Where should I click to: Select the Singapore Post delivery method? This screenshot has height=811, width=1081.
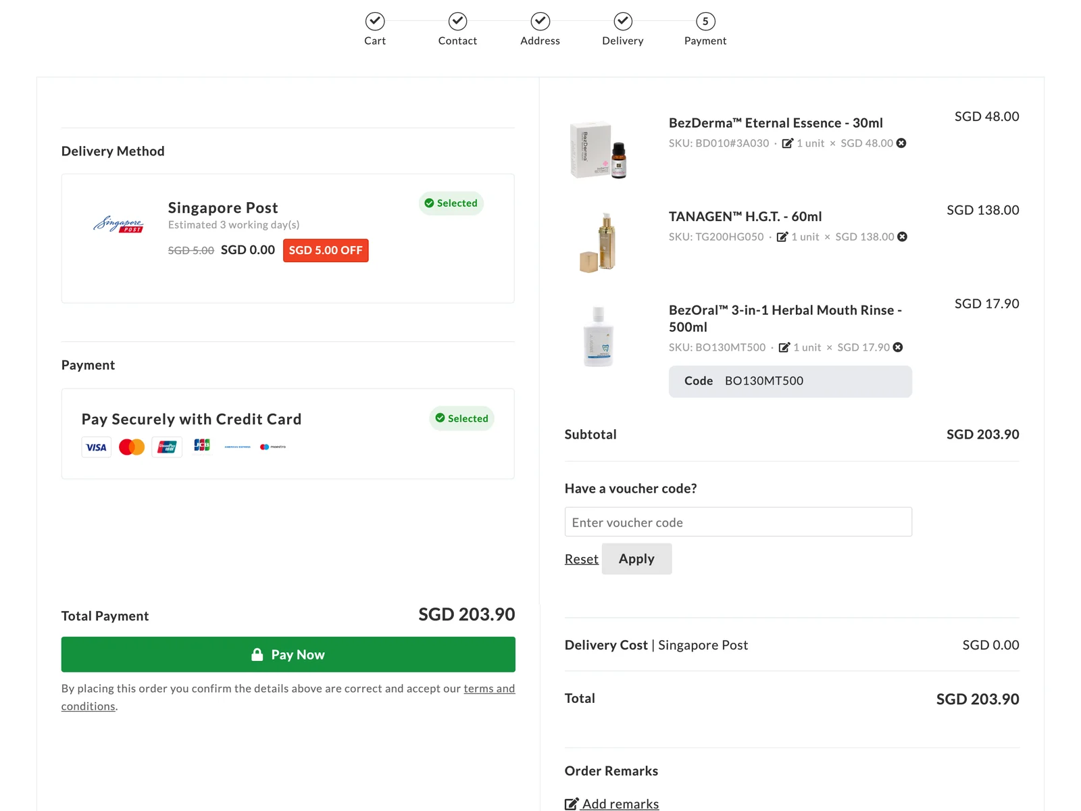288,239
